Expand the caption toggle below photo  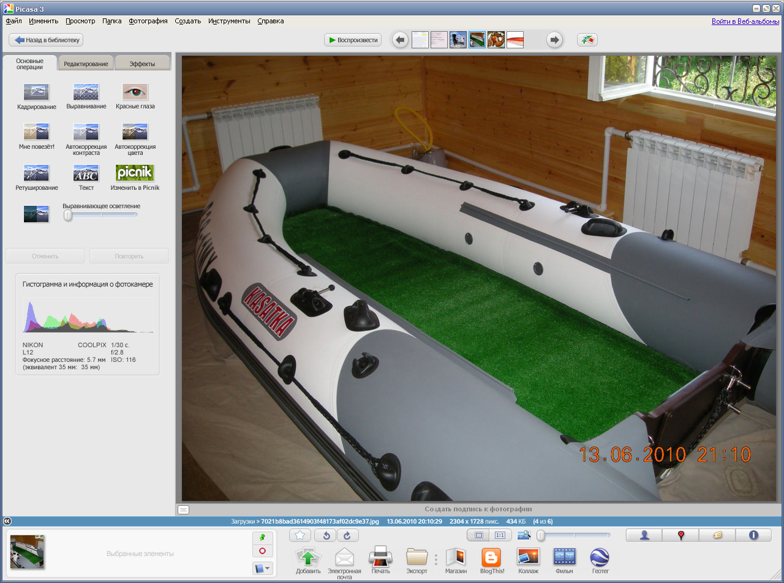[184, 509]
